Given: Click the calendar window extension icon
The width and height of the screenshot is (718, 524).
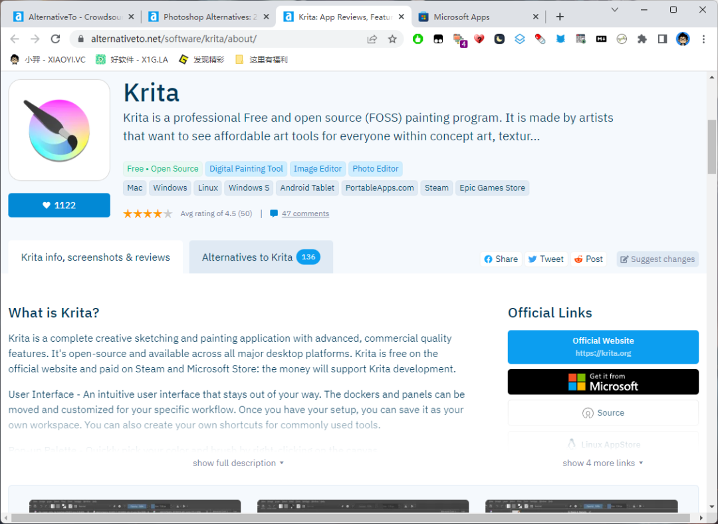Looking at the screenshot, I should pyautogui.click(x=580, y=39).
